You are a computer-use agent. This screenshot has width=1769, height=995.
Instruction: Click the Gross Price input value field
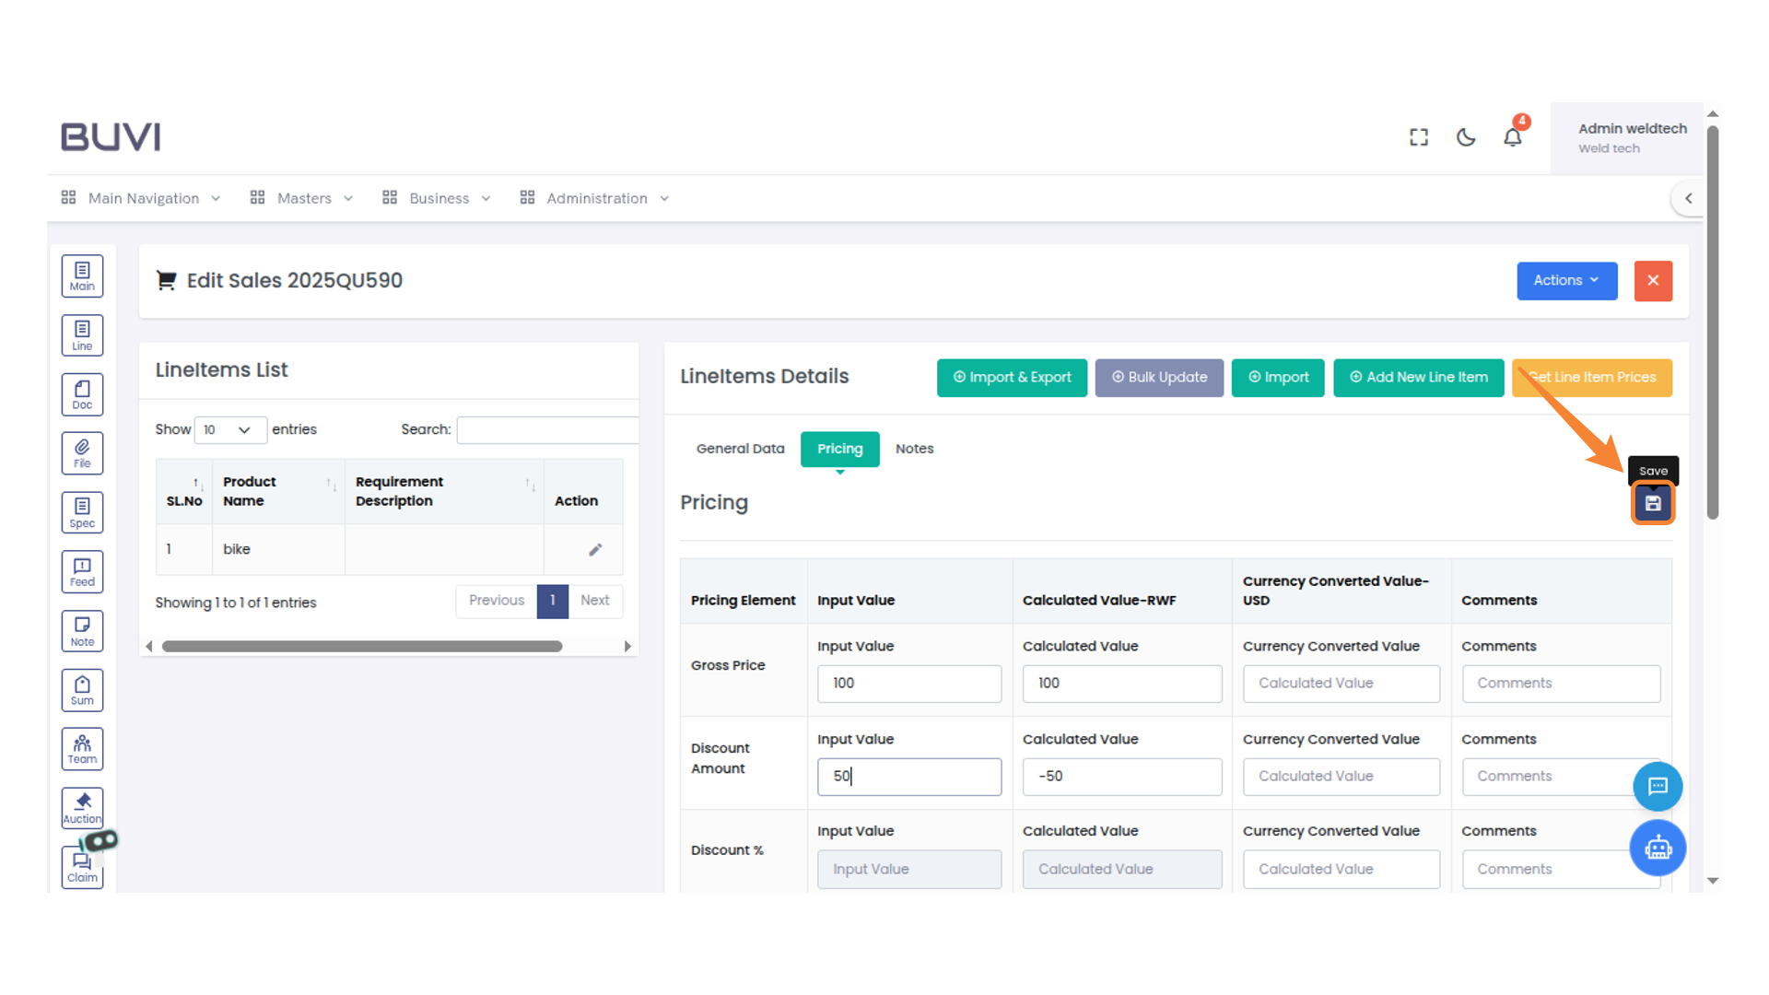pyautogui.click(x=908, y=684)
